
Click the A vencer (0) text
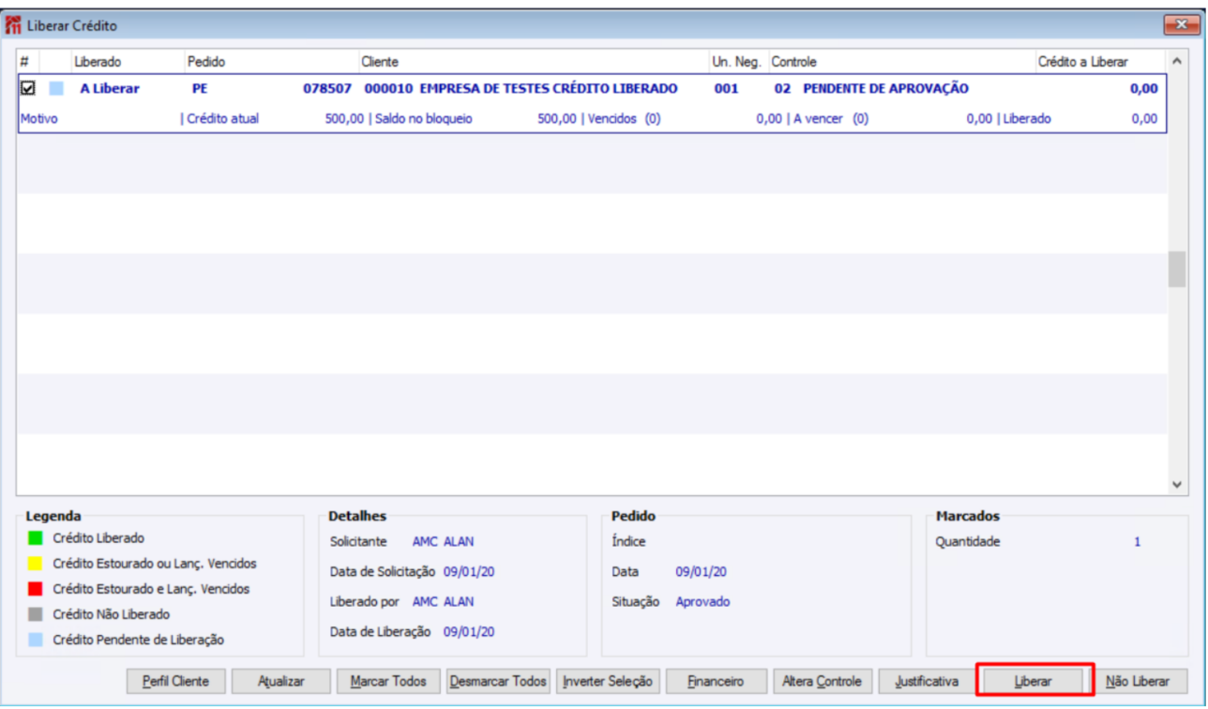coord(831,119)
